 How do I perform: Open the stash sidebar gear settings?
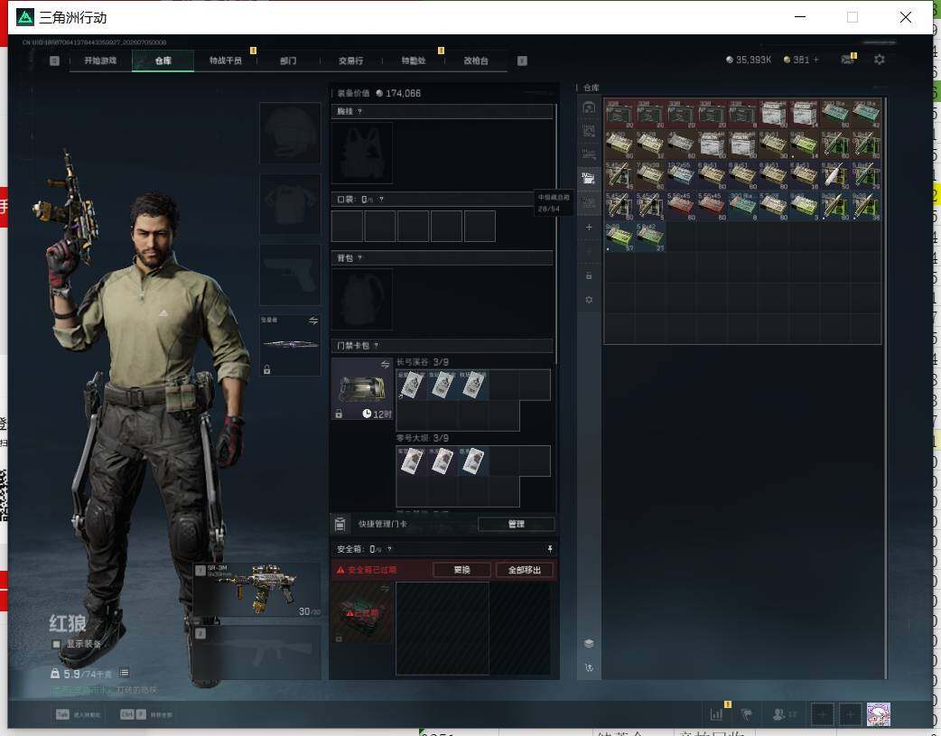click(x=589, y=300)
